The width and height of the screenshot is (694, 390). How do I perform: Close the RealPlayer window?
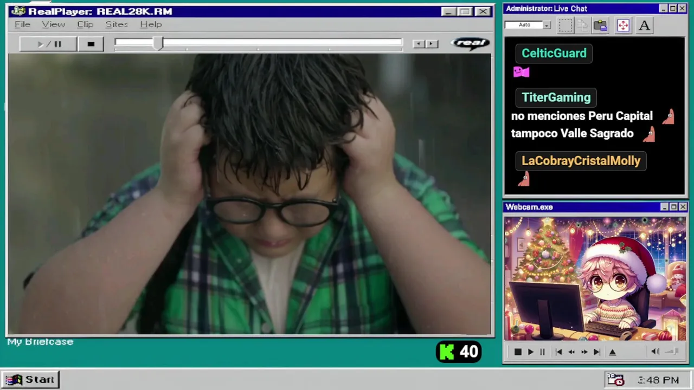pyautogui.click(x=483, y=11)
